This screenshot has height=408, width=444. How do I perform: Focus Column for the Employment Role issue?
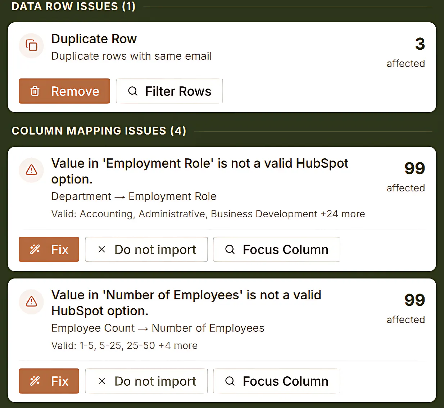coord(276,249)
